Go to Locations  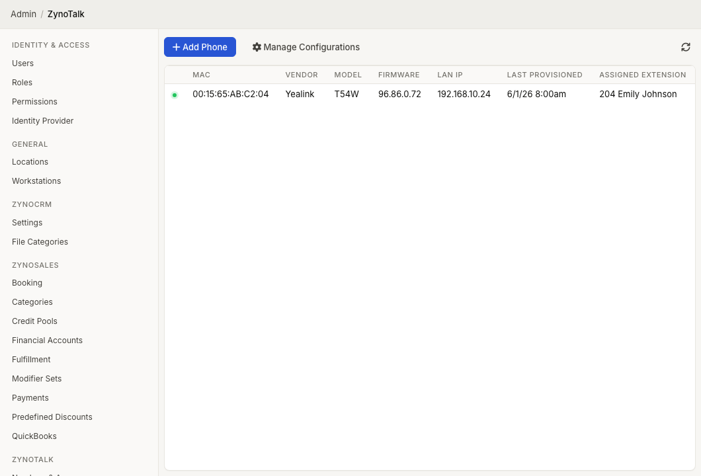click(x=30, y=162)
